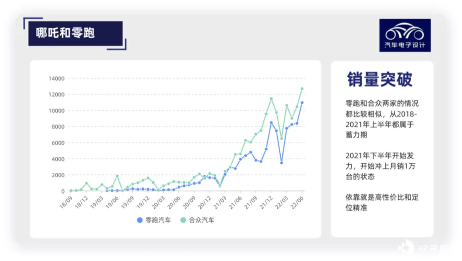462x261 pixels.
Task: Select the 销量突破 heading
Action: [380, 79]
